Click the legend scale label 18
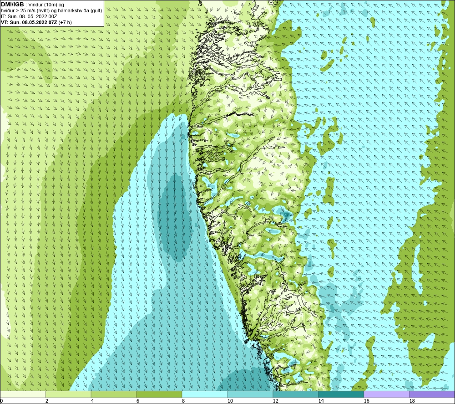The image size is (455, 404). (412, 401)
